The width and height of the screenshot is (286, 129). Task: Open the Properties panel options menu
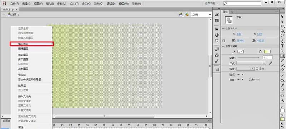click(277, 12)
